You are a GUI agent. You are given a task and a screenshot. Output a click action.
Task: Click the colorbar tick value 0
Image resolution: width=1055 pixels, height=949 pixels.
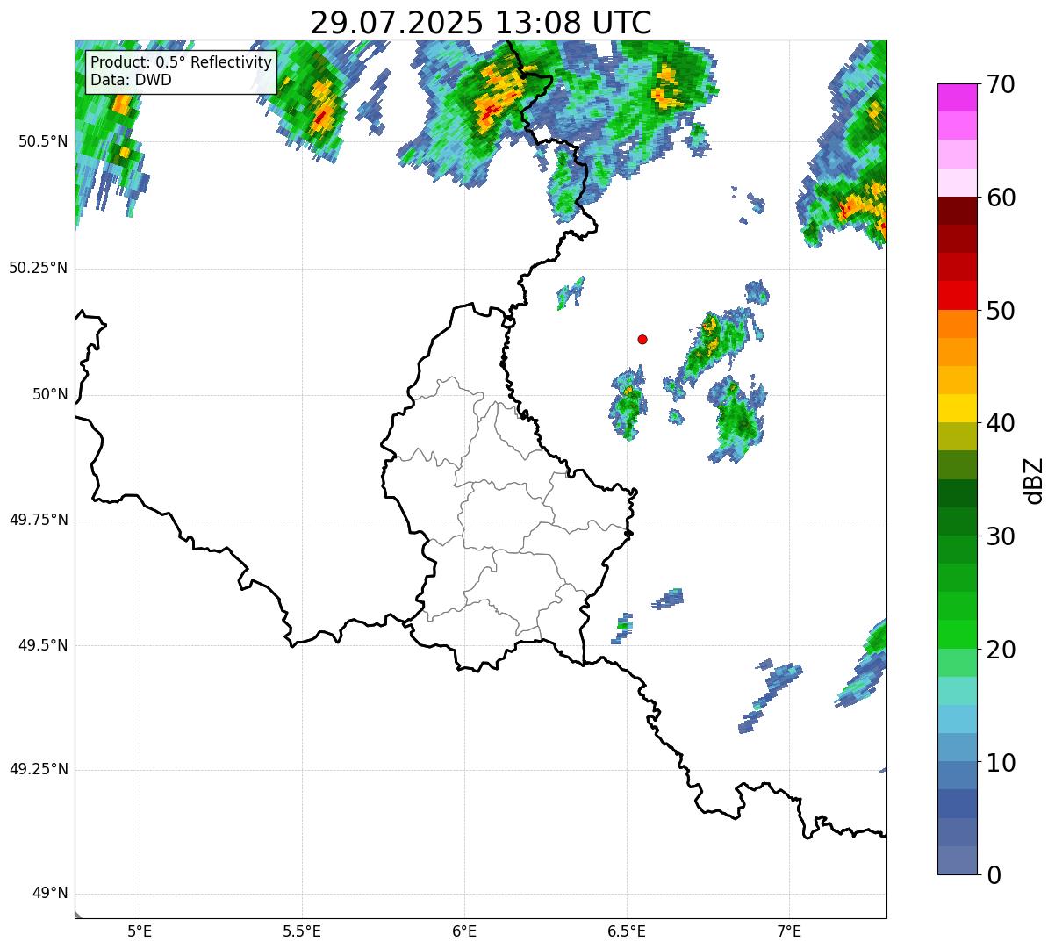pyautogui.click(x=993, y=875)
